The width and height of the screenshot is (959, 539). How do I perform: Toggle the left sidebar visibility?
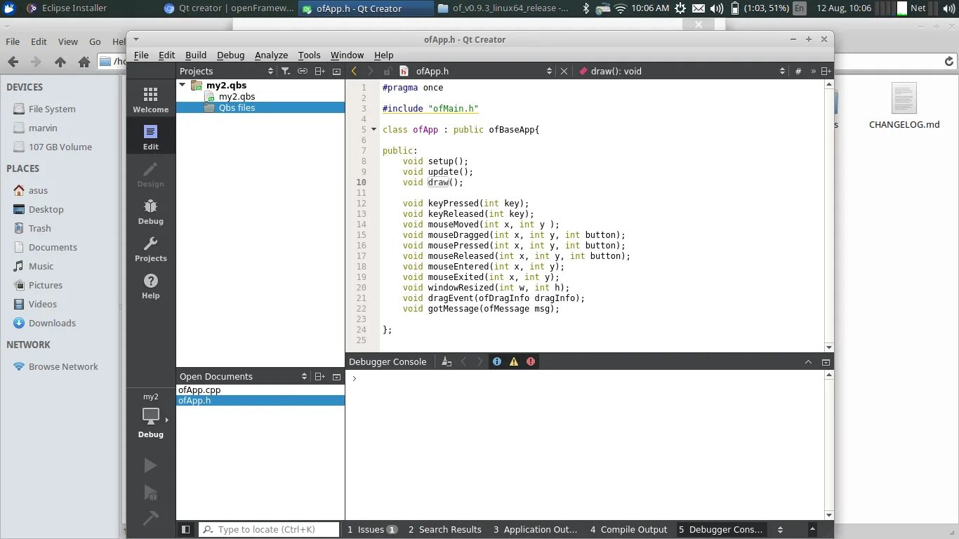pos(185,529)
